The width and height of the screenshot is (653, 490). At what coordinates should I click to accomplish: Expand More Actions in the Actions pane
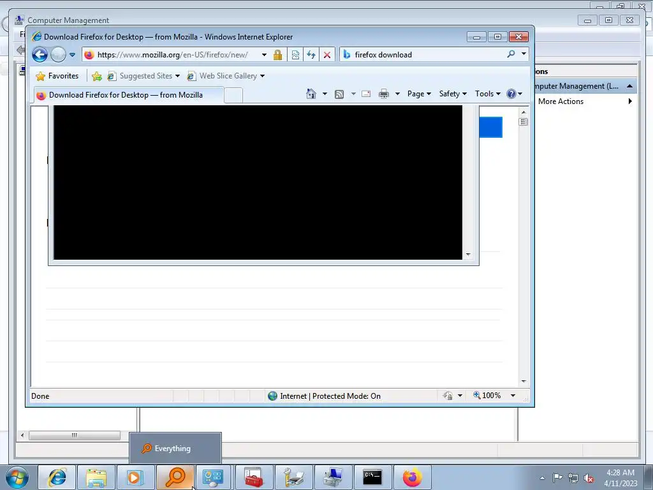585,101
